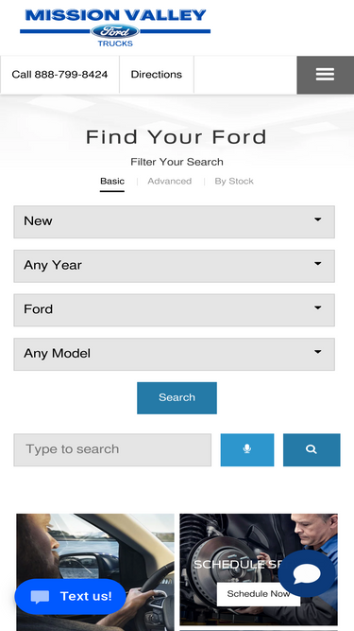This screenshot has height=631, width=354.
Task: Open the hamburger navigation menu
Action: tap(325, 75)
